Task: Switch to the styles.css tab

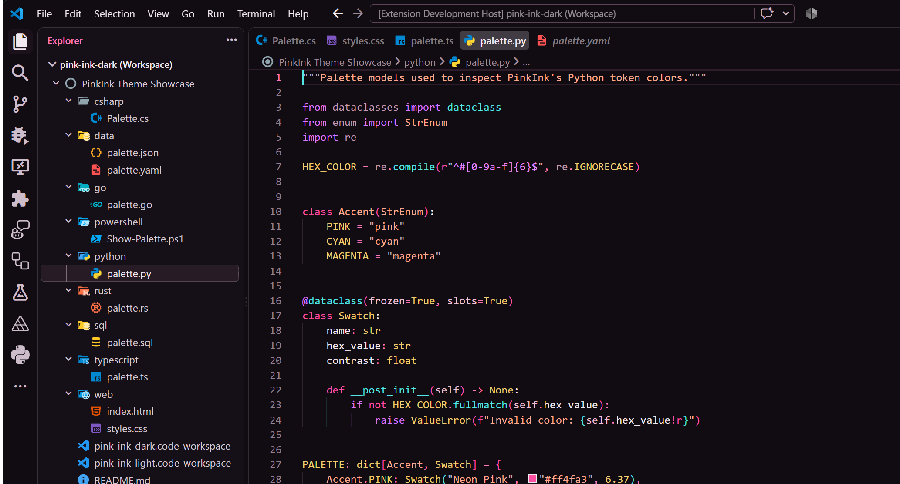Action: tap(355, 41)
